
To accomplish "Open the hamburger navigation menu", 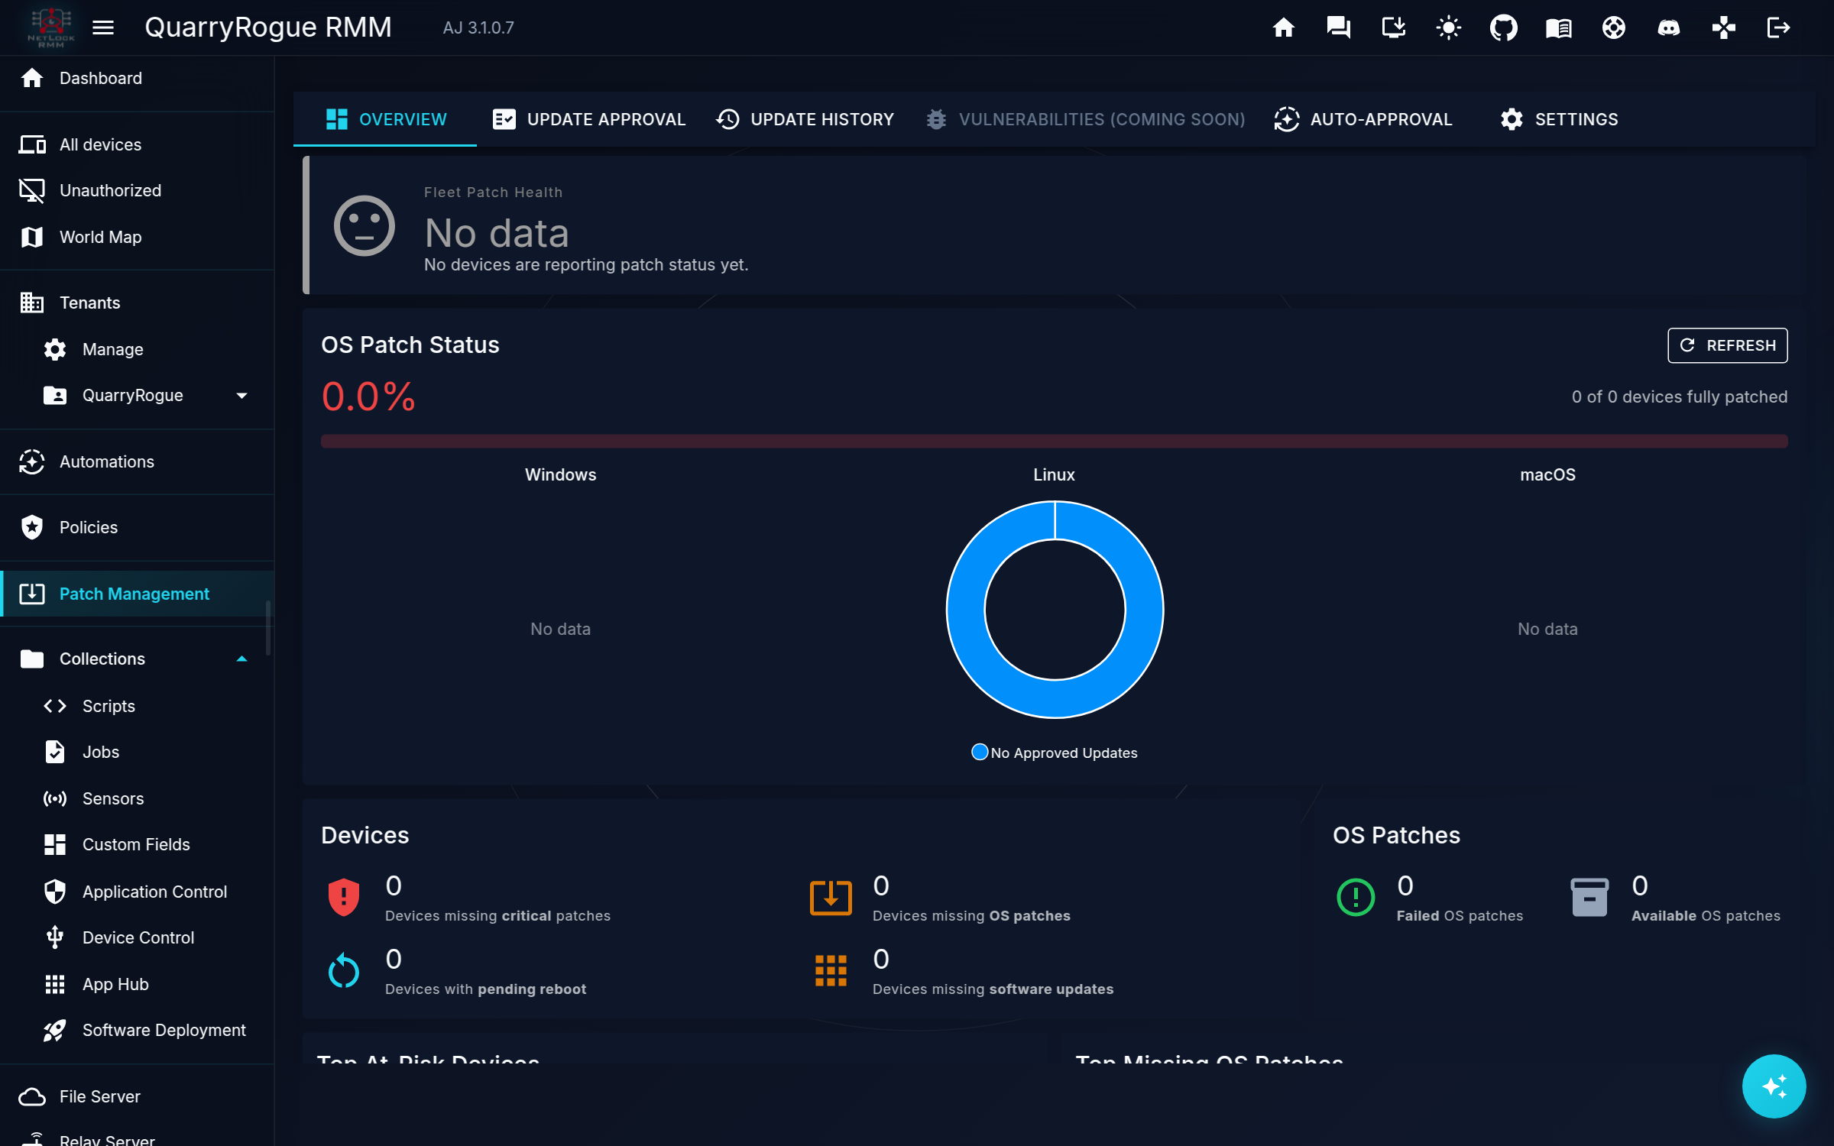I will coord(103,28).
